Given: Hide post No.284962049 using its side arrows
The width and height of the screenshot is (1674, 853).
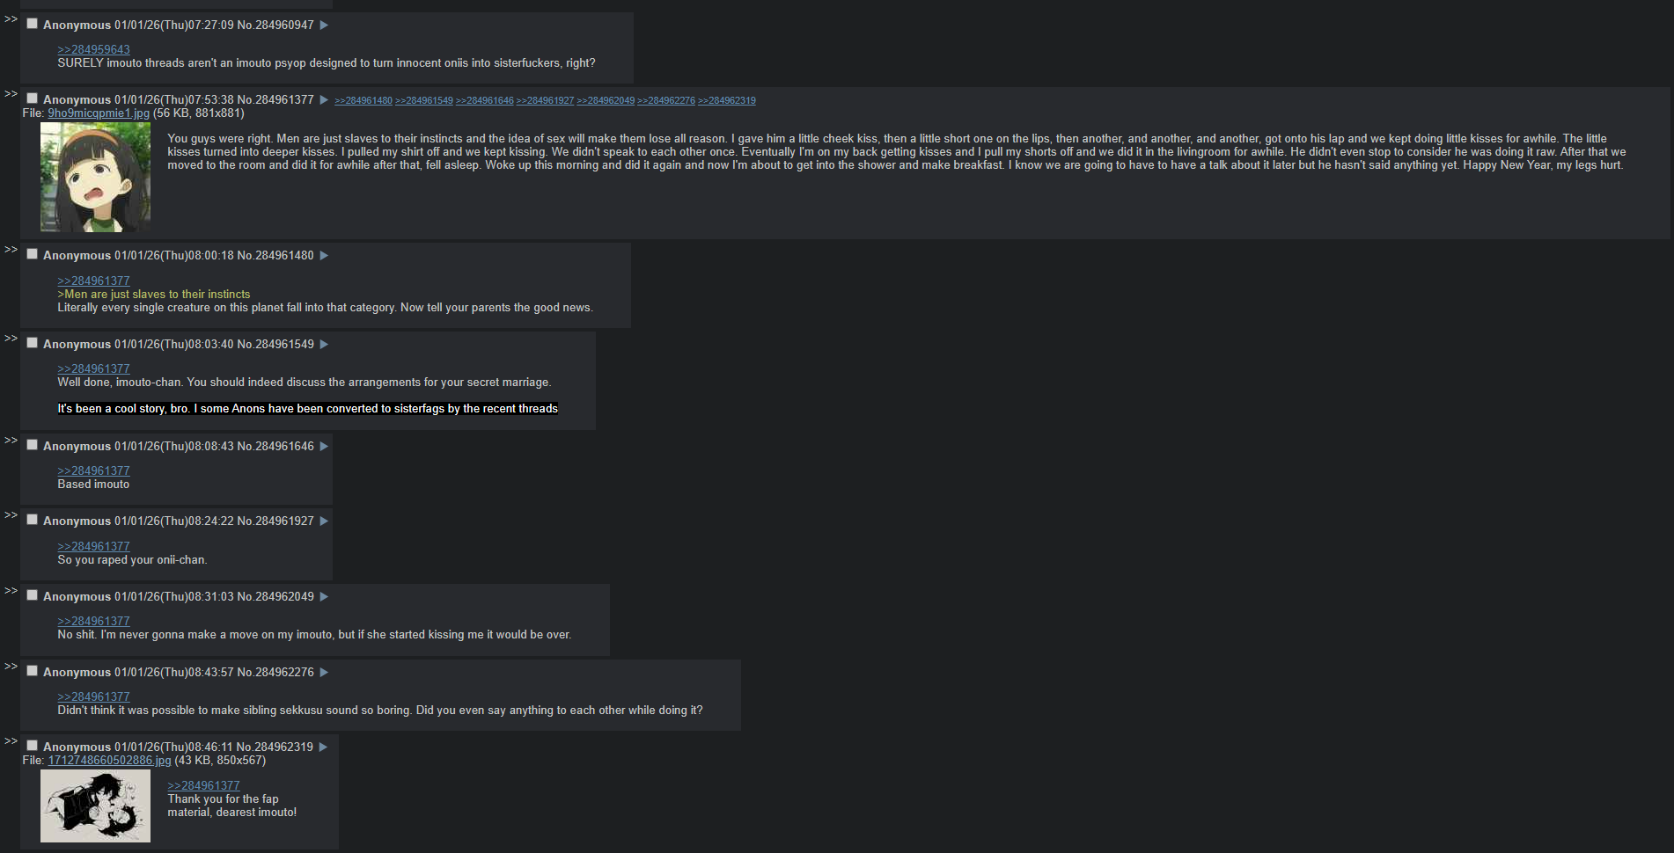Looking at the screenshot, I should pos(11,590).
